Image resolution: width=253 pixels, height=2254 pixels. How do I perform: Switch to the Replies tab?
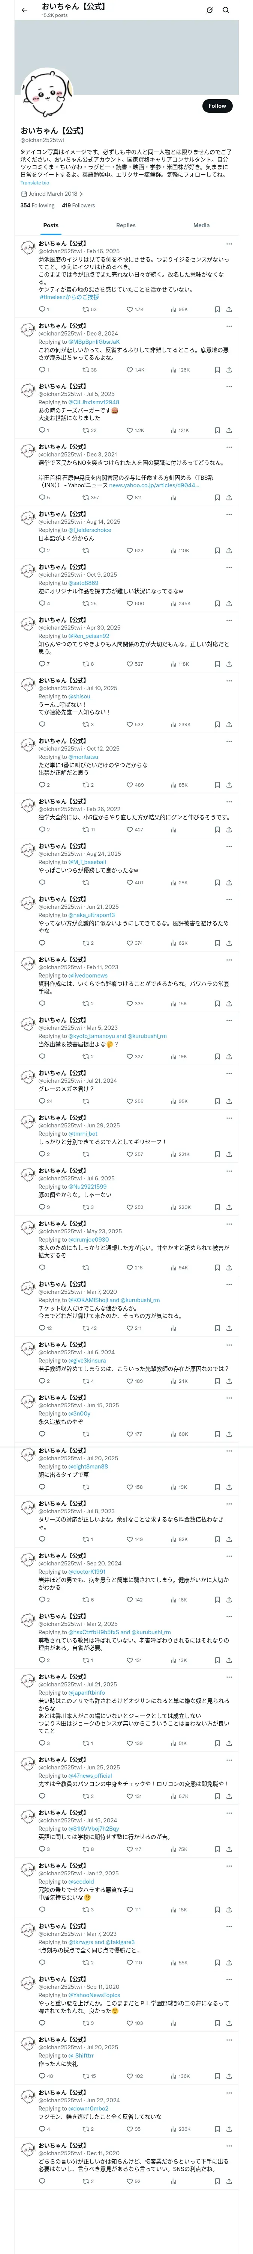pyautogui.click(x=126, y=226)
